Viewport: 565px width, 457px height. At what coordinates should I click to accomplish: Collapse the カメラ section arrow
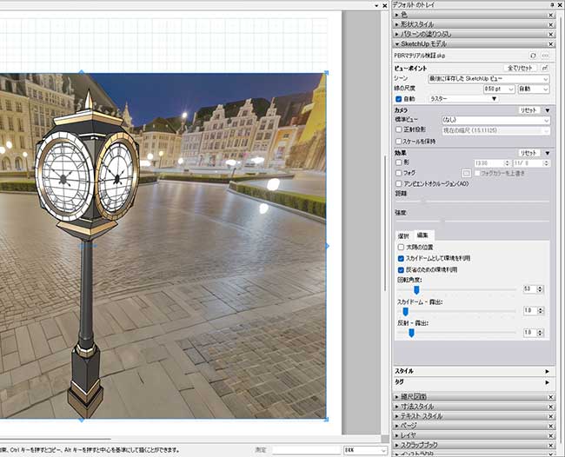(x=548, y=110)
